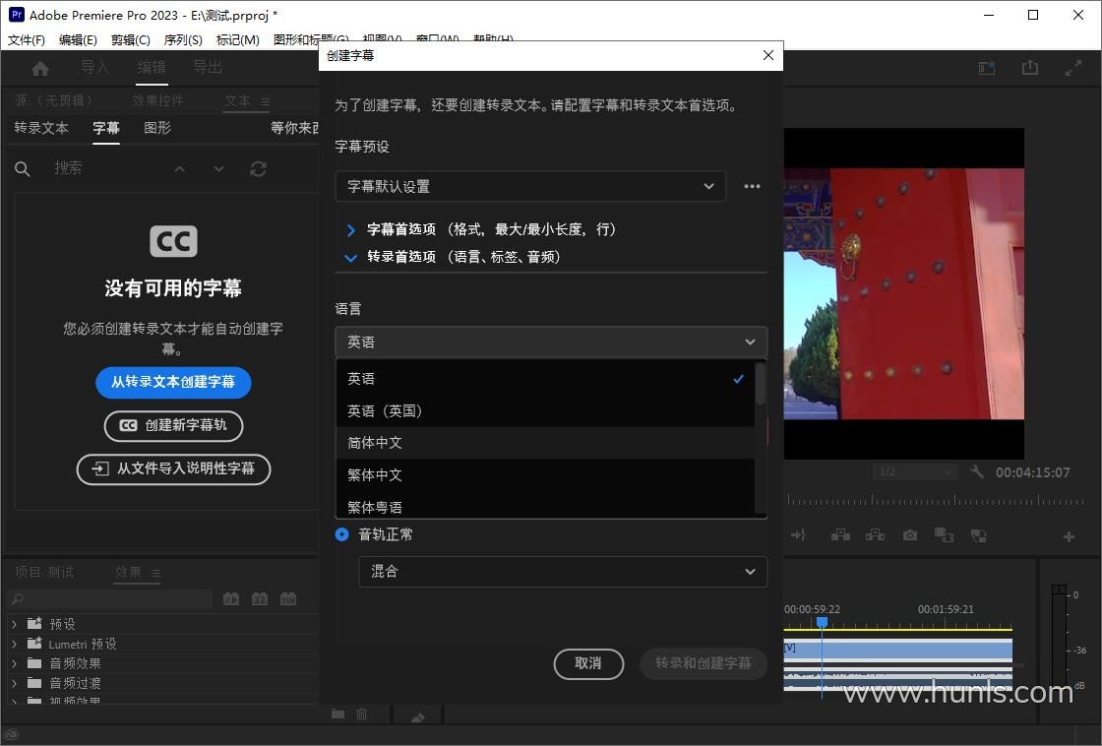Expand the 预设 folder
Screen dimensions: 1102x746
click(x=14, y=624)
